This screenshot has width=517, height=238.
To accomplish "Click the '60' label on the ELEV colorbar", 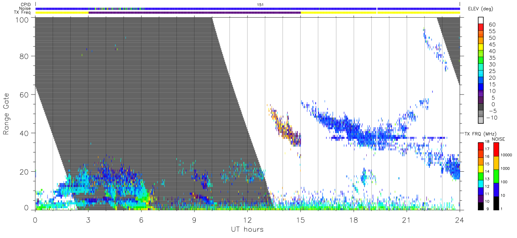I will pos(492,25).
